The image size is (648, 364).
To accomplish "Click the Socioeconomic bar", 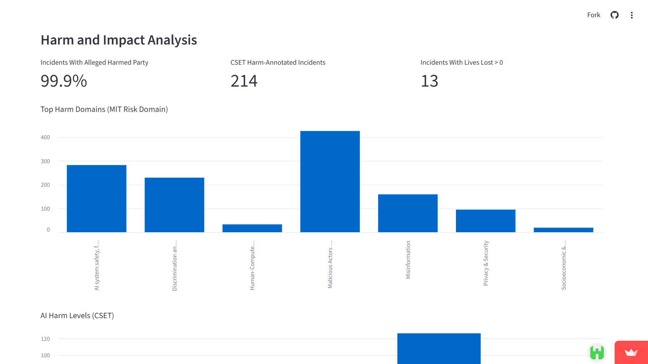I will click(x=563, y=230).
